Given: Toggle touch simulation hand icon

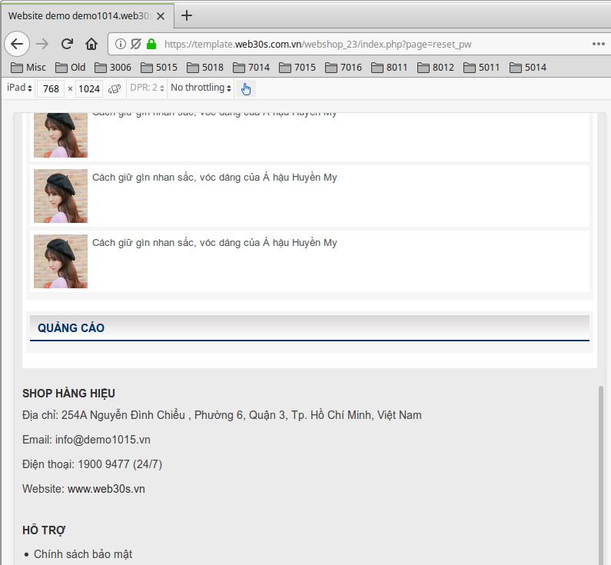Looking at the screenshot, I should coord(246,89).
